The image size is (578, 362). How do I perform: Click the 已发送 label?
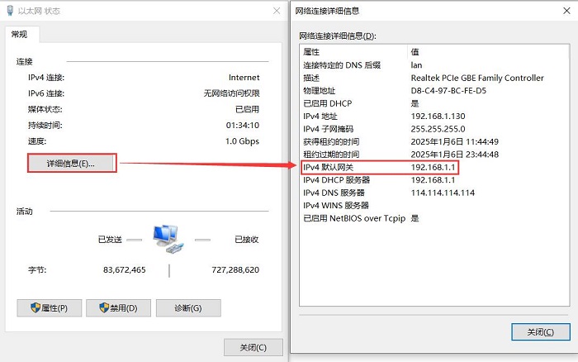pos(110,240)
